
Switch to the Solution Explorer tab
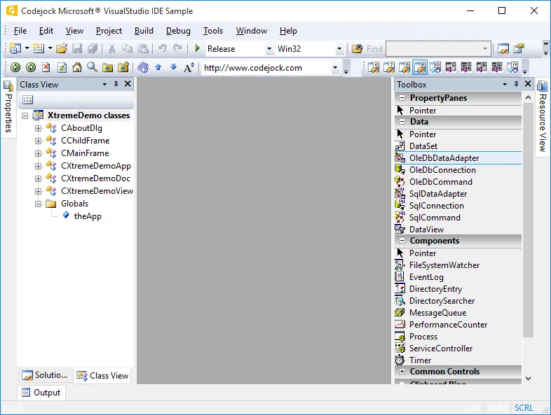pos(45,375)
